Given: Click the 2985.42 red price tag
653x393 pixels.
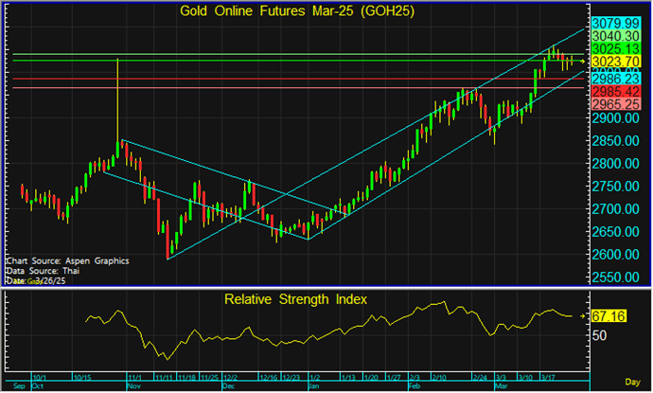Looking at the screenshot, I should click(616, 92).
